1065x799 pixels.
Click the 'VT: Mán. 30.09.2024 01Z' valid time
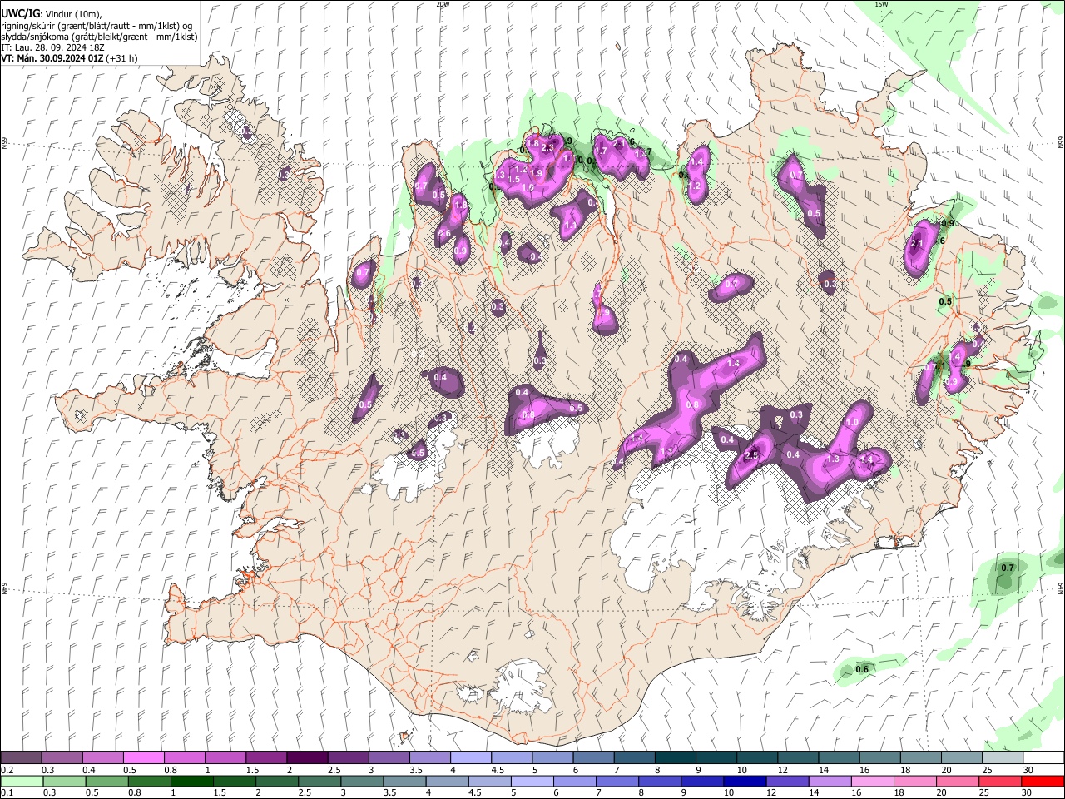pyautogui.click(x=52, y=58)
